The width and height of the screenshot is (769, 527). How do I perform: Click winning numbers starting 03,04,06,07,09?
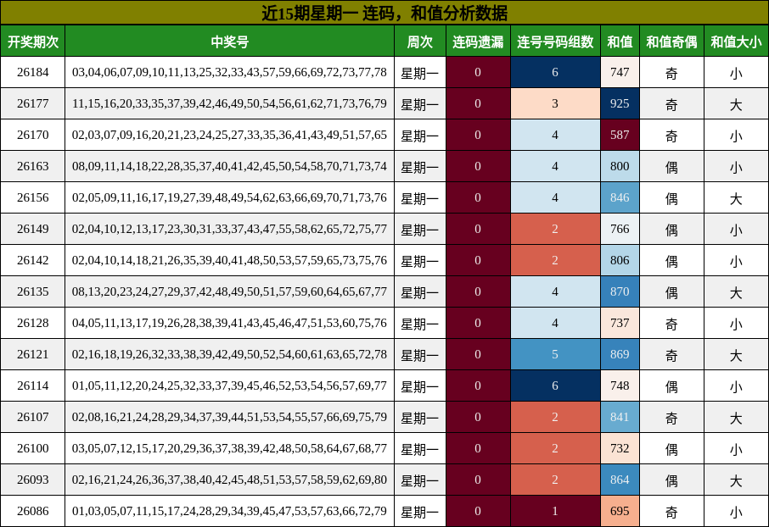coord(229,73)
